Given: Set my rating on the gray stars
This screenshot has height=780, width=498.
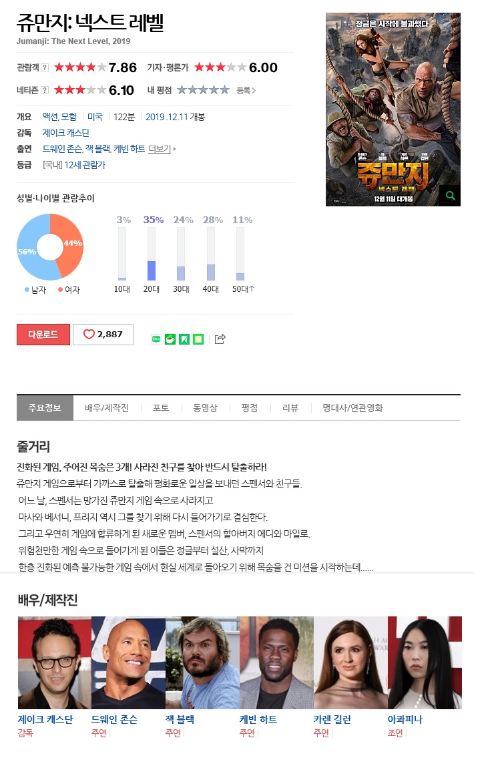Looking at the screenshot, I should [x=203, y=90].
